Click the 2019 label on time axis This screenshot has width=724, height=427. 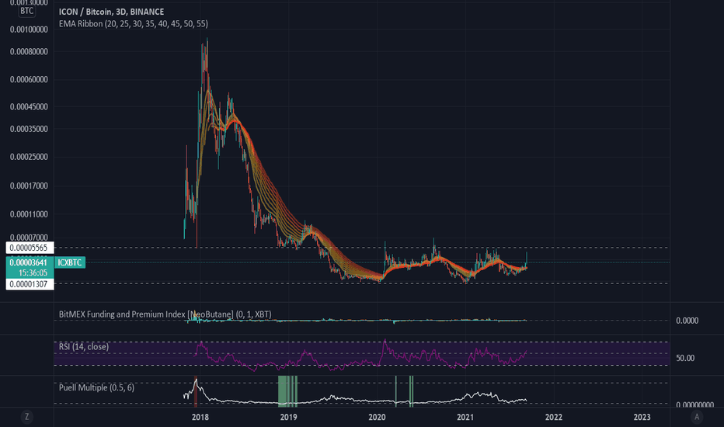(288, 418)
